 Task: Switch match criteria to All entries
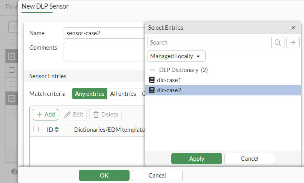pyautogui.click(x=123, y=94)
